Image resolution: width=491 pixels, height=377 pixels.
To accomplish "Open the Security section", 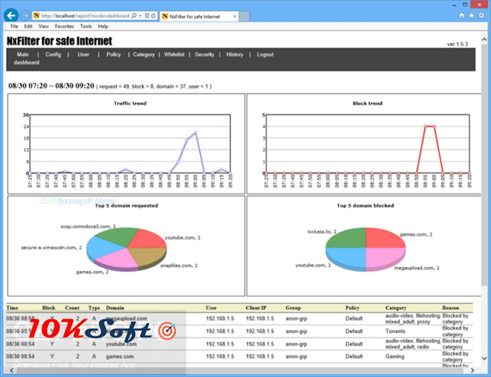I will [204, 55].
